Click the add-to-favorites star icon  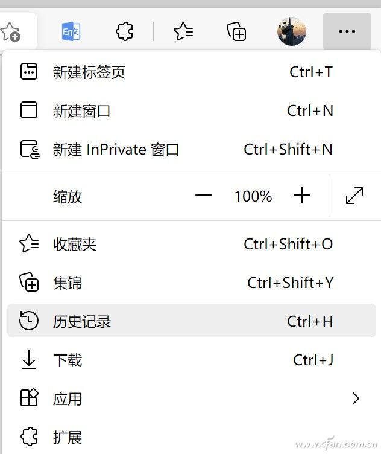point(10,31)
